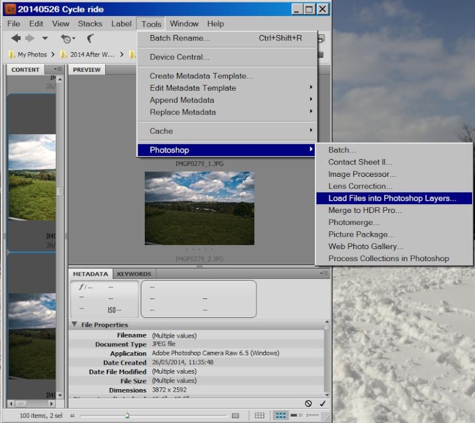Choose Merge to HDR Pro...
The height and width of the screenshot is (423, 475).
(394, 210)
